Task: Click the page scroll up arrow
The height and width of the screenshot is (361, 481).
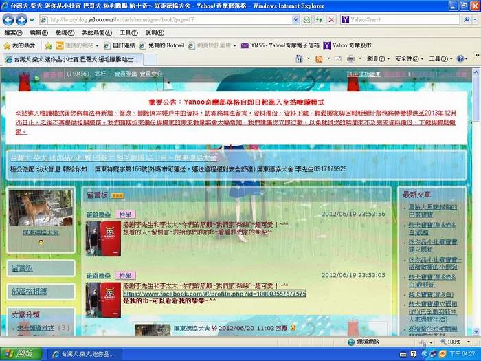Action: 476,73
